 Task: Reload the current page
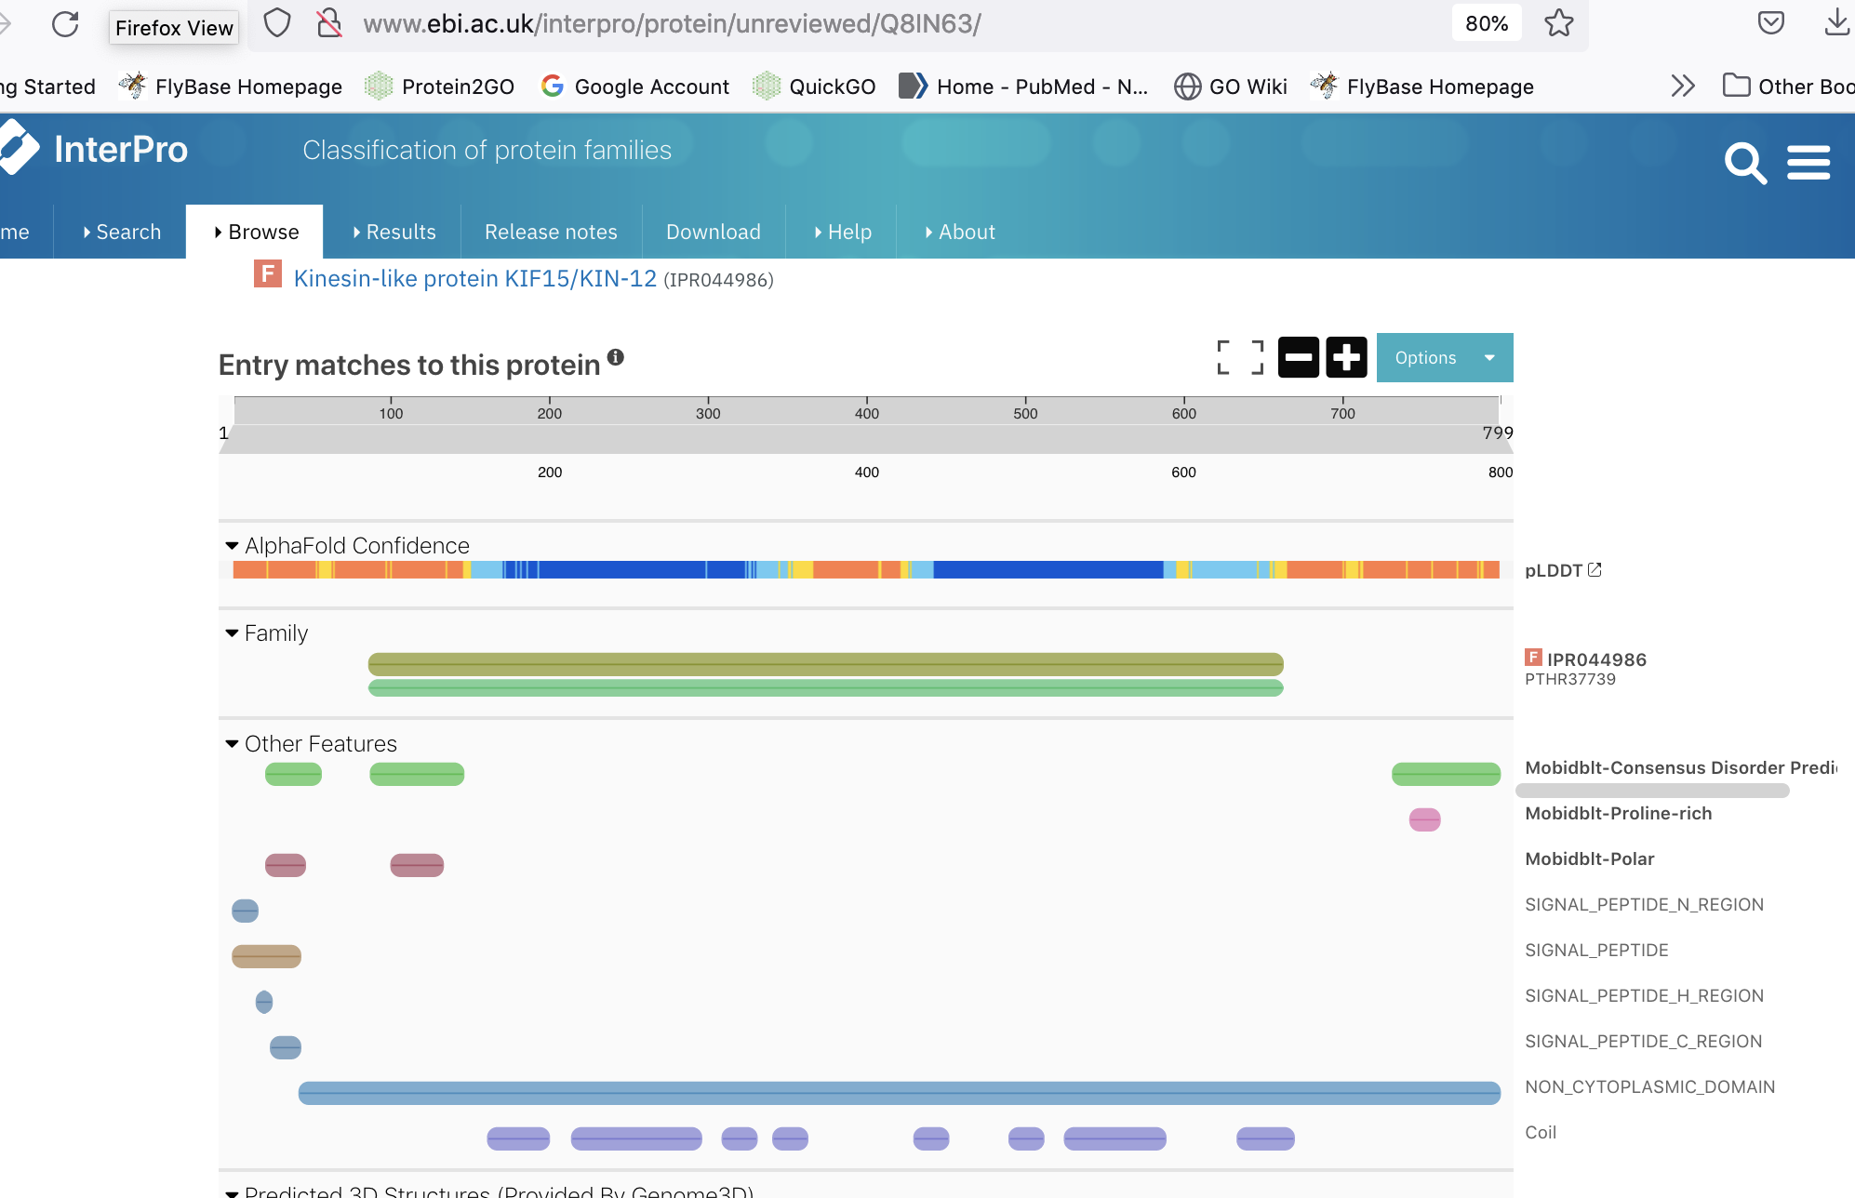(64, 25)
